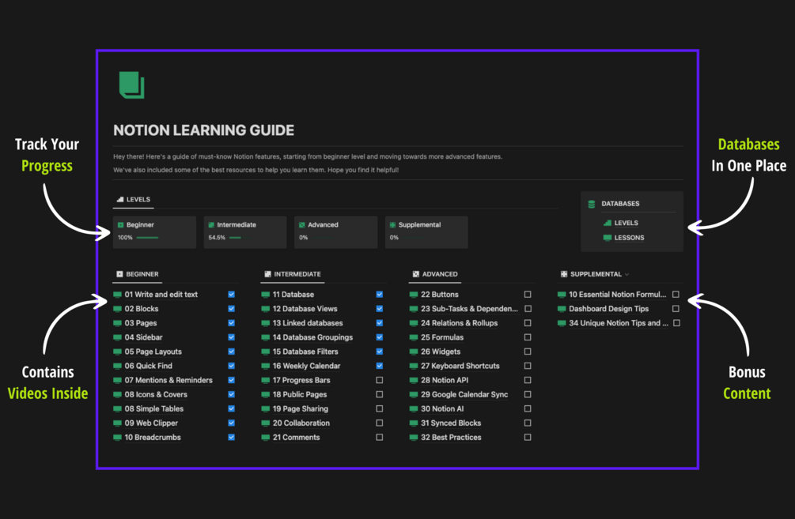The image size is (795, 519).
Task: Click the 07 Mentions & Reminders row text
Action: (x=168, y=380)
